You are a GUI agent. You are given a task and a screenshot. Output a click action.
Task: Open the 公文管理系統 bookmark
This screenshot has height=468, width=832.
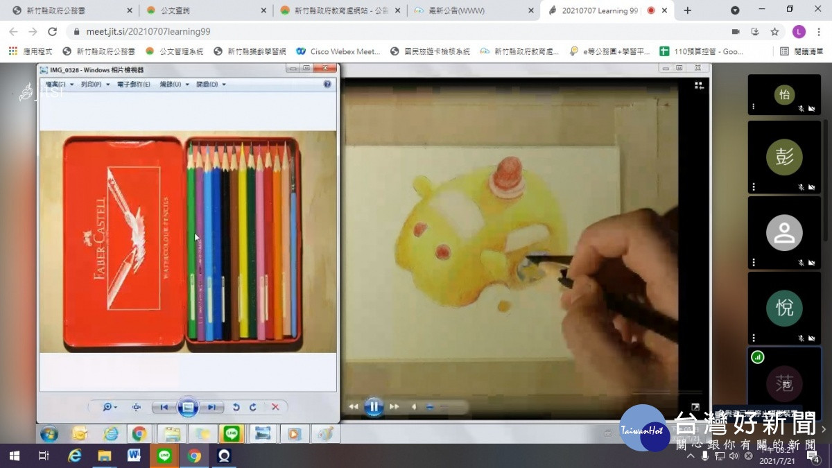coord(175,51)
